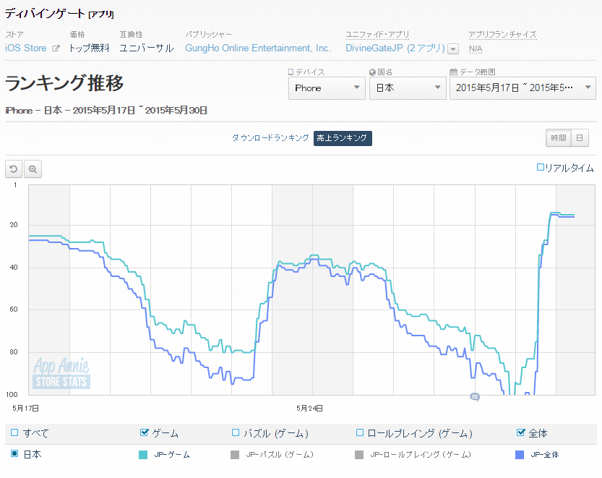The image size is (602, 478).
Task: Click the JP-パズル gray color swatch
Action: pos(235,455)
